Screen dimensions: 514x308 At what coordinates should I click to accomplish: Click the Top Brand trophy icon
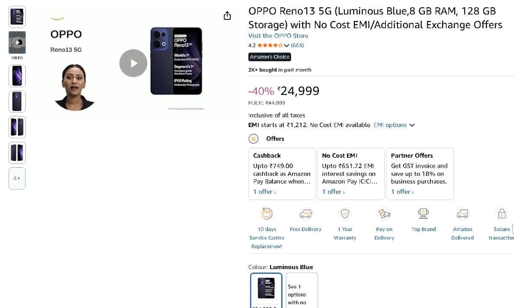pyautogui.click(x=423, y=213)
